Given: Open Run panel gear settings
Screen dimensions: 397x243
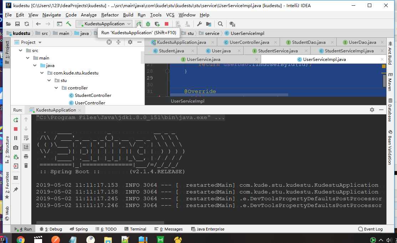Looking at the screenshot, I should pyautogui.click(x=372, y=110).
